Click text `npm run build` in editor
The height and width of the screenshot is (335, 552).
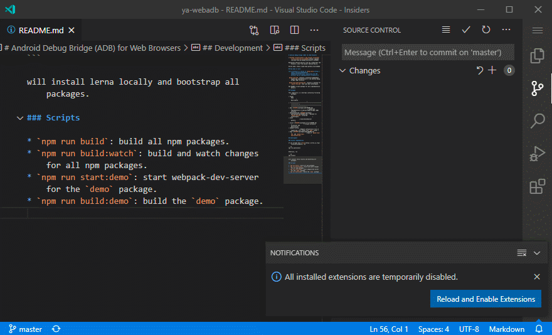(73, 142)
